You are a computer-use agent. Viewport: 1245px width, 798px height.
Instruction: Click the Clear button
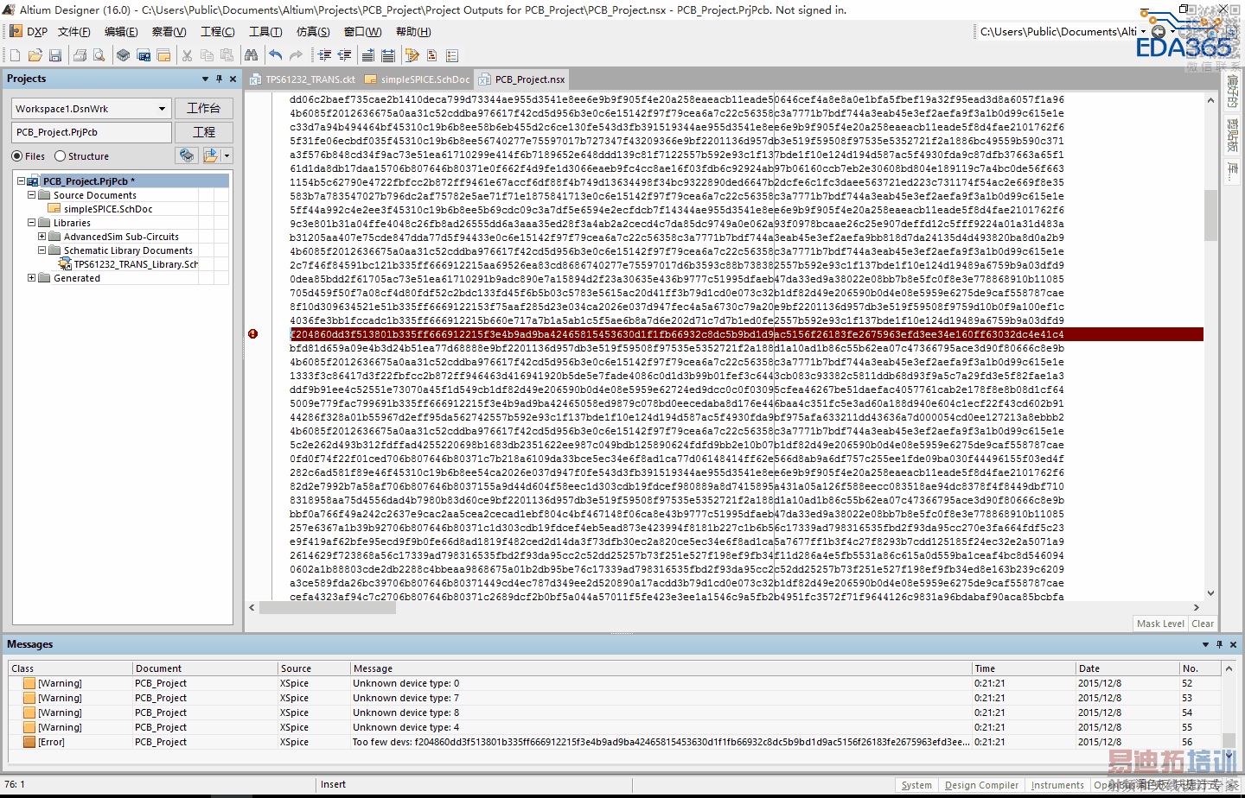[x=1203, y=624]
